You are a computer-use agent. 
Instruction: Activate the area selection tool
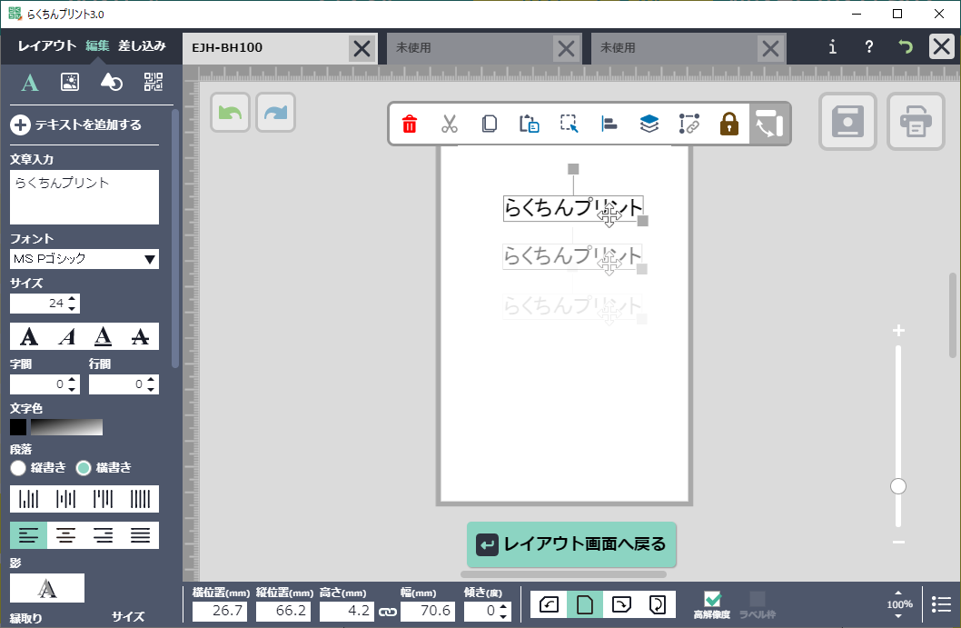click(x=570, y=124)
